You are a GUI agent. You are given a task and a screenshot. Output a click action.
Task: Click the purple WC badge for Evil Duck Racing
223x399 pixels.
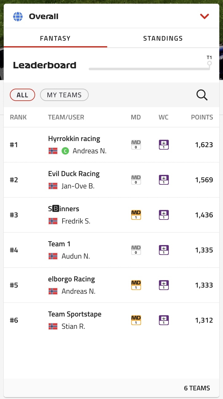point(164,180)
